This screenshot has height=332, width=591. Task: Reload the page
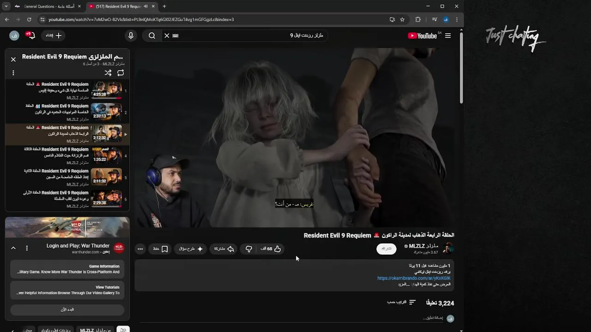pyautogui.click(x=29, y=19)
